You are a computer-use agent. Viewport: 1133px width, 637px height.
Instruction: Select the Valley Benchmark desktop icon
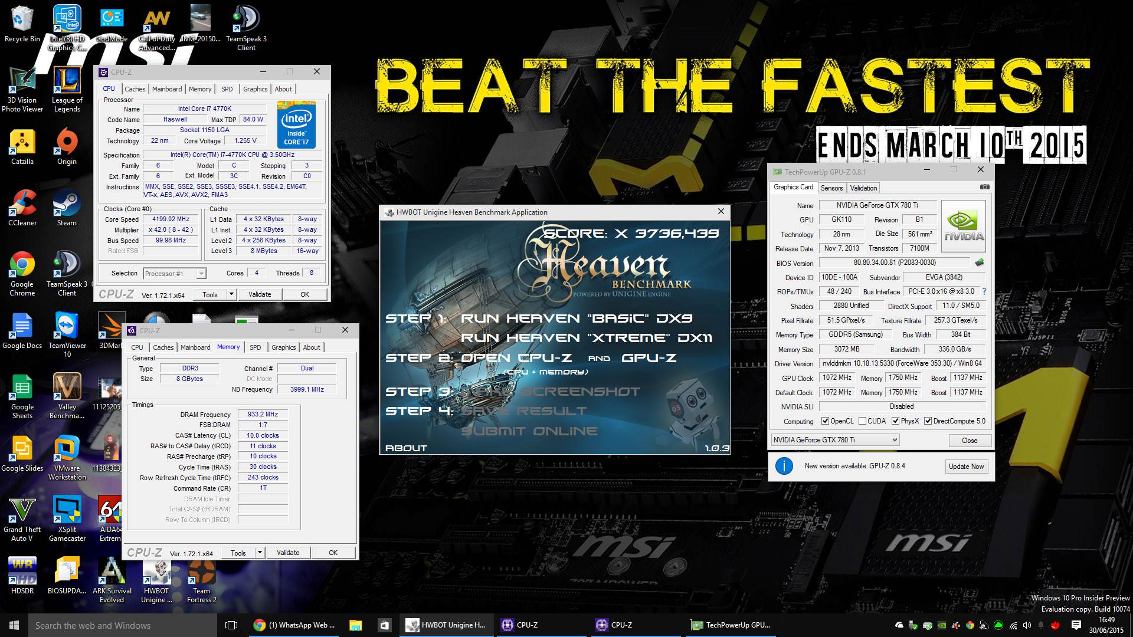point(67,397)
